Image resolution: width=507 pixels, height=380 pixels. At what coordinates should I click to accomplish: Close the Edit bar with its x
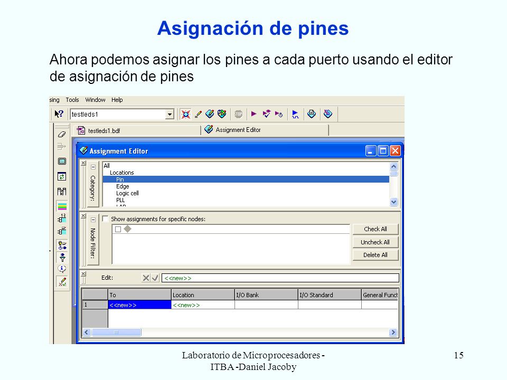pos(83,274)
